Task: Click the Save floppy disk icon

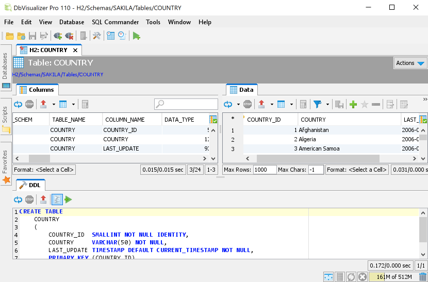Action: [x=32, y=36]
